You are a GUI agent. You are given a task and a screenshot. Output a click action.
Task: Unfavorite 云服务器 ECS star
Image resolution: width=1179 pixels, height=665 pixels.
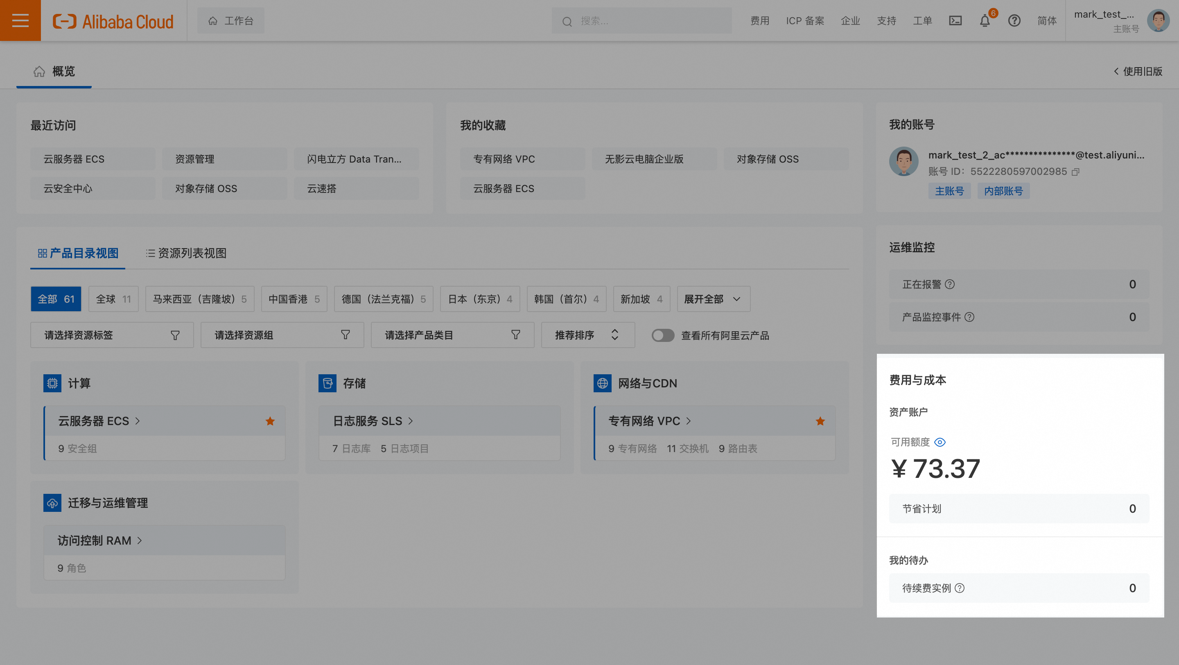270,421
